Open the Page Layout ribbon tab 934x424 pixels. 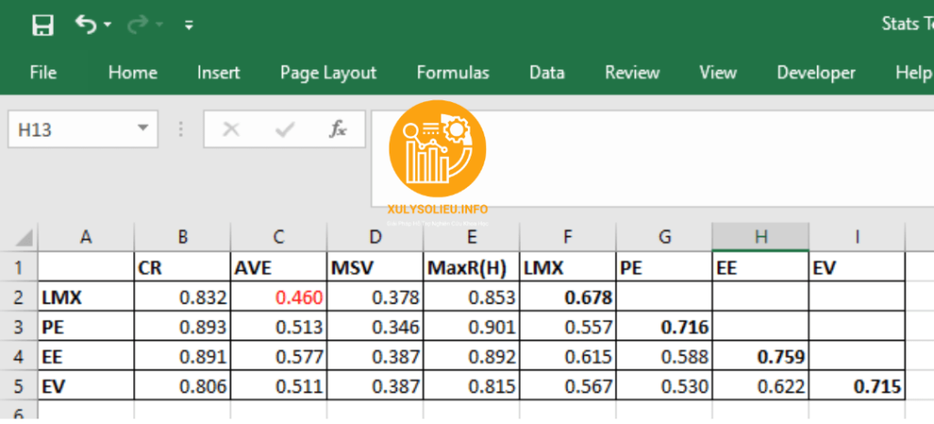328,73
